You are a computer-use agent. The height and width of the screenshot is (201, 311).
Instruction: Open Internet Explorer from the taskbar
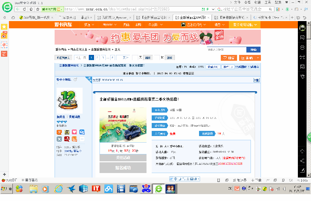tap(58, 189)
